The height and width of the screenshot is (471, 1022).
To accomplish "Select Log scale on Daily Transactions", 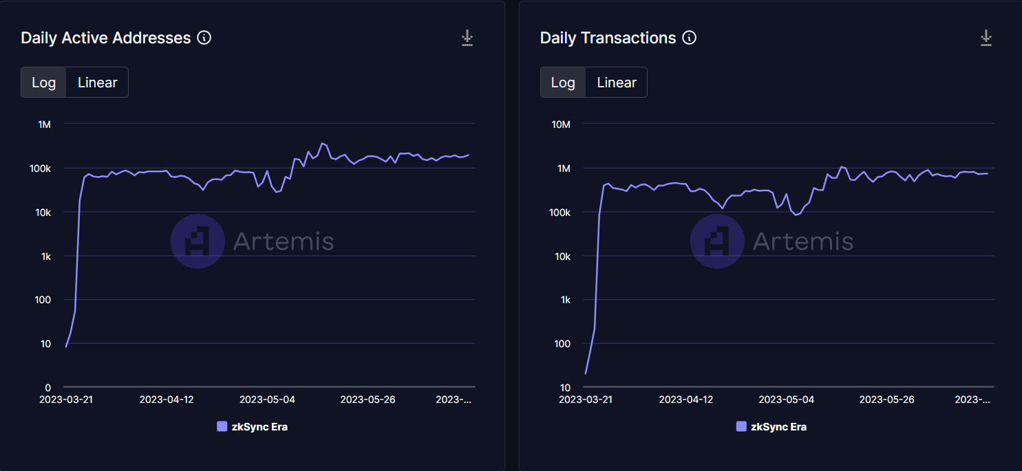I will (x=563, y=83).
